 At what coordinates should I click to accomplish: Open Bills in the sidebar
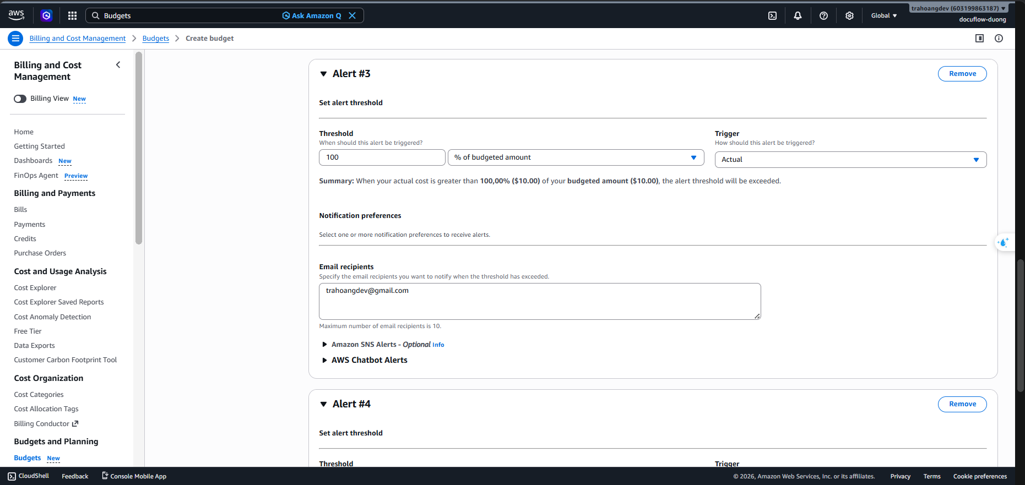click(20, 210)
